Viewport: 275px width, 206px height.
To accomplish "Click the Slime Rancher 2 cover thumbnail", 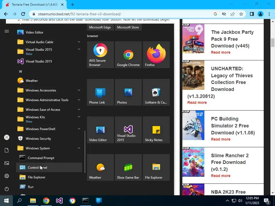I will [x=193, y=162].
